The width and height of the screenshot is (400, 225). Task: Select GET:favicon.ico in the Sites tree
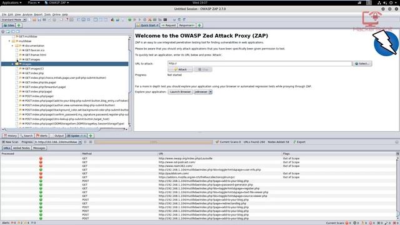coord(35,50)
